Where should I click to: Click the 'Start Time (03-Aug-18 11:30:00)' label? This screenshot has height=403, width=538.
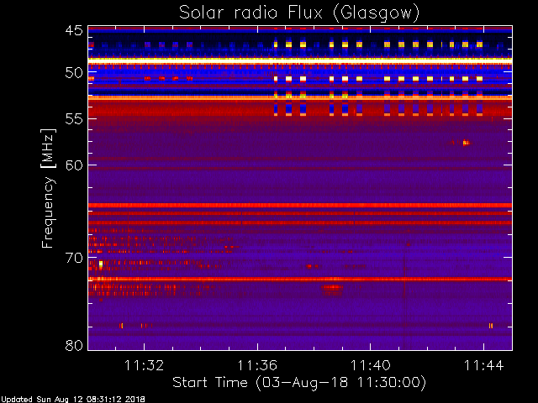pos(299,383)
